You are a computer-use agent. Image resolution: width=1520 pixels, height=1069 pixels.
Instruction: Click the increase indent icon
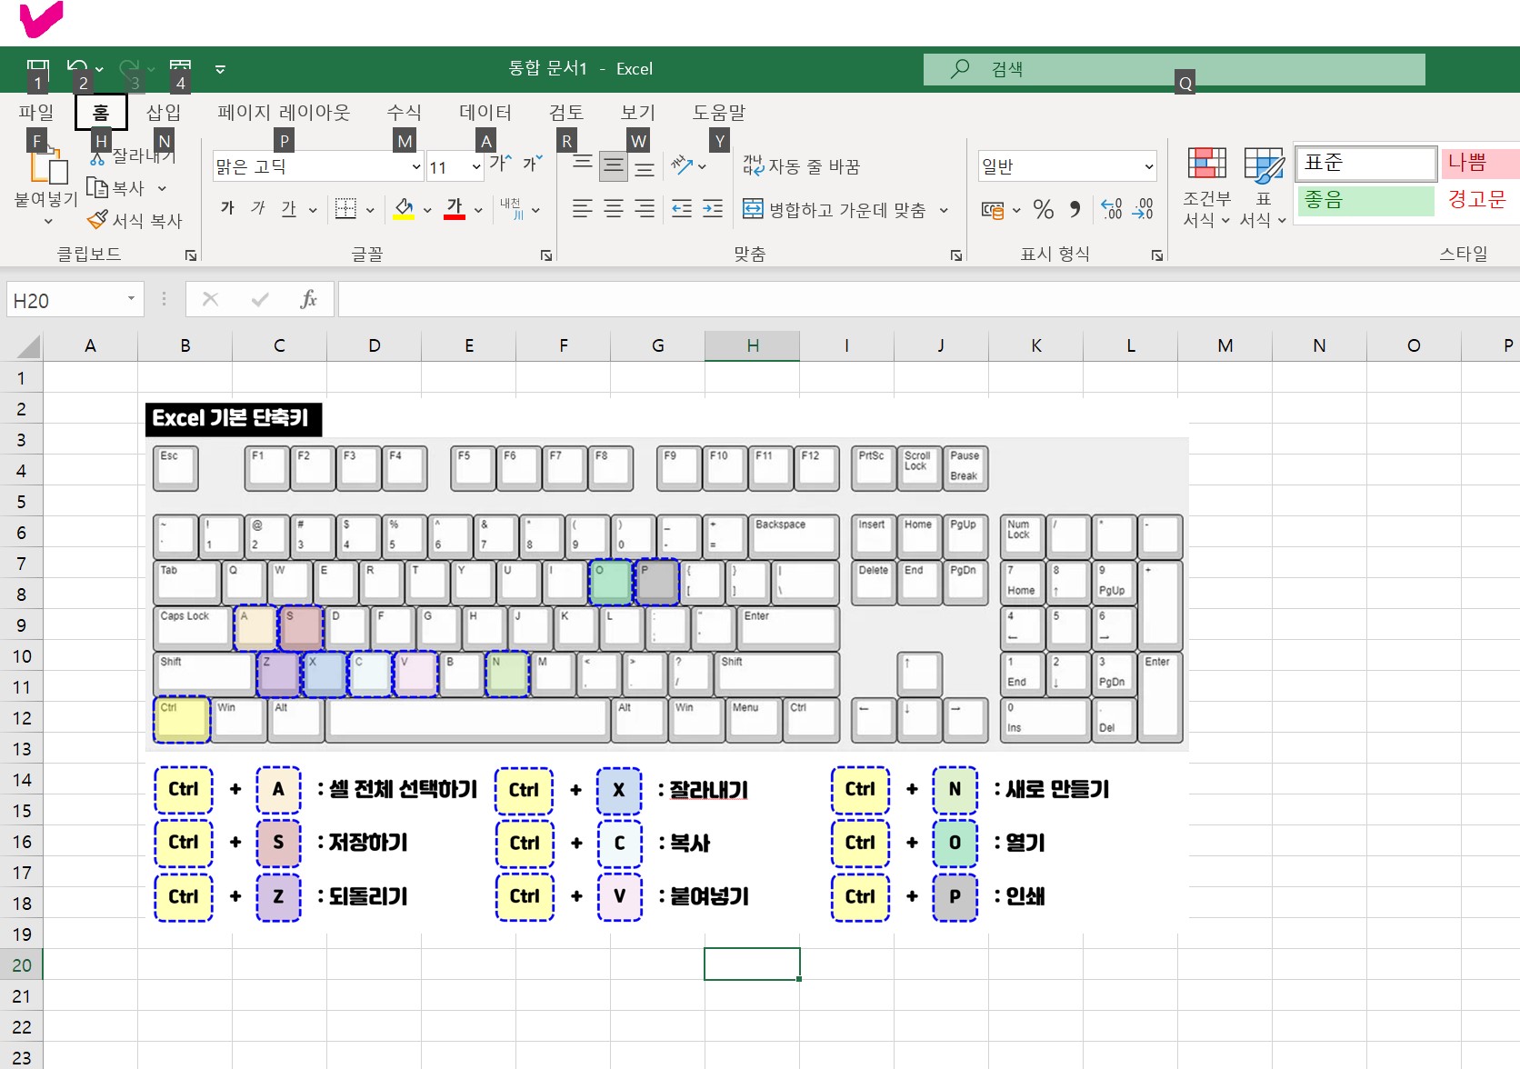click(x=713, y=209)
